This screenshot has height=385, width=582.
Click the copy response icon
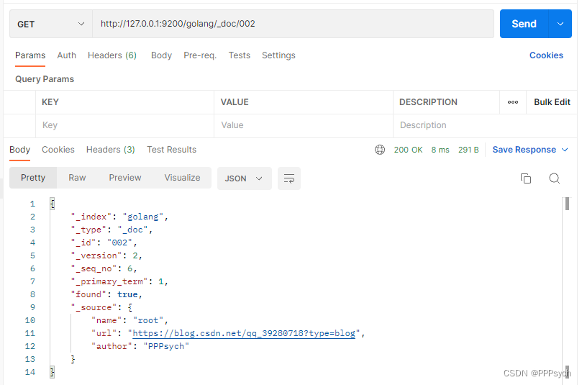526,178
